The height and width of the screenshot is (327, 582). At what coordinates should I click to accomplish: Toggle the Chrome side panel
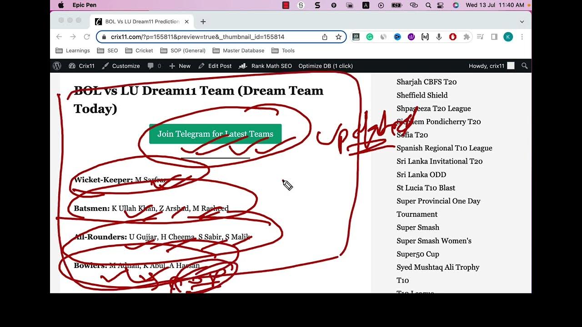click(494, 37)
